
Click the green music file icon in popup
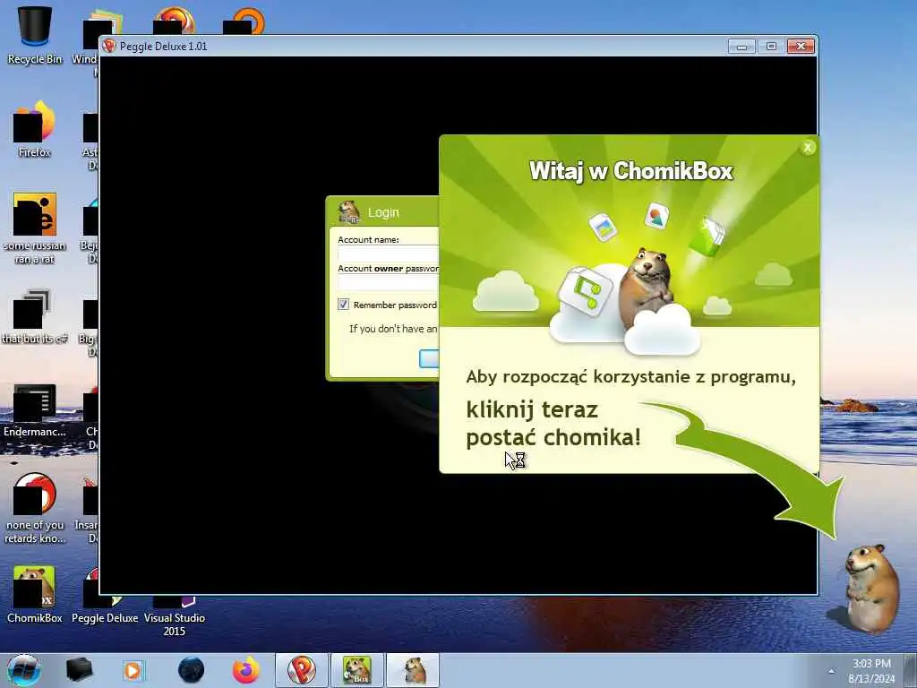[586, 290]
